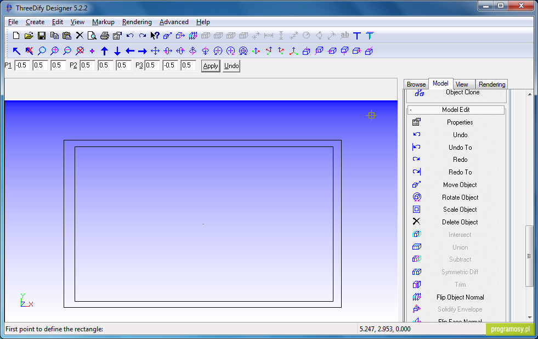Collapse the Model Edit section header

click(456, 110)
